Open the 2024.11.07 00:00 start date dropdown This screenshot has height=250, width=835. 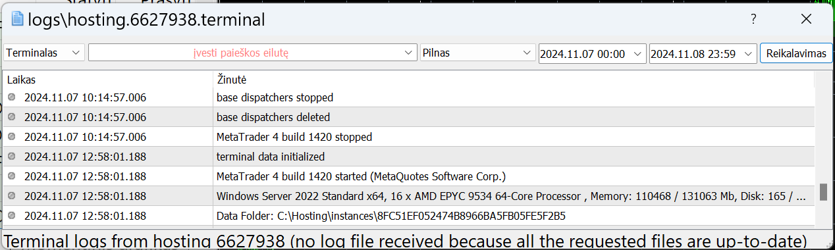(592, 53)
